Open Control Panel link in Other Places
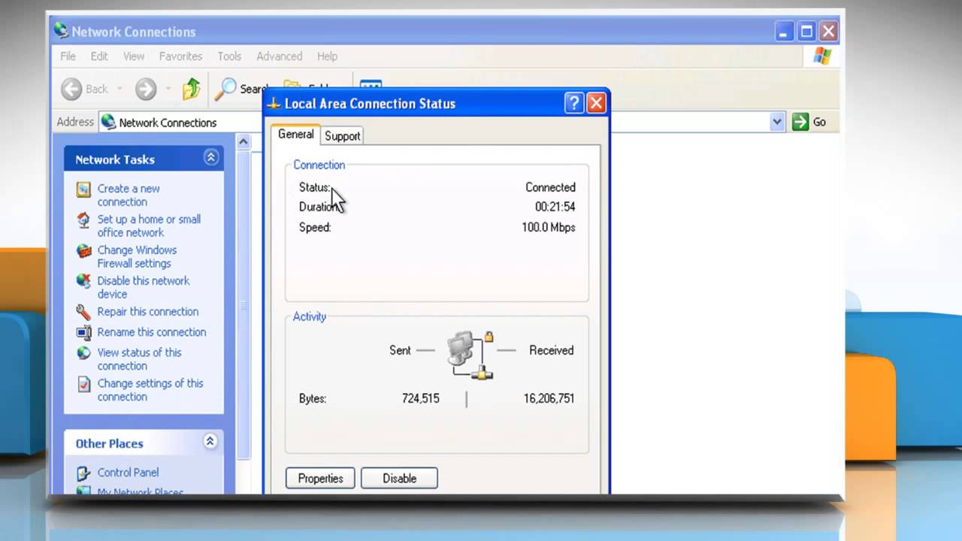962x541 pixels. click(128, 473)
